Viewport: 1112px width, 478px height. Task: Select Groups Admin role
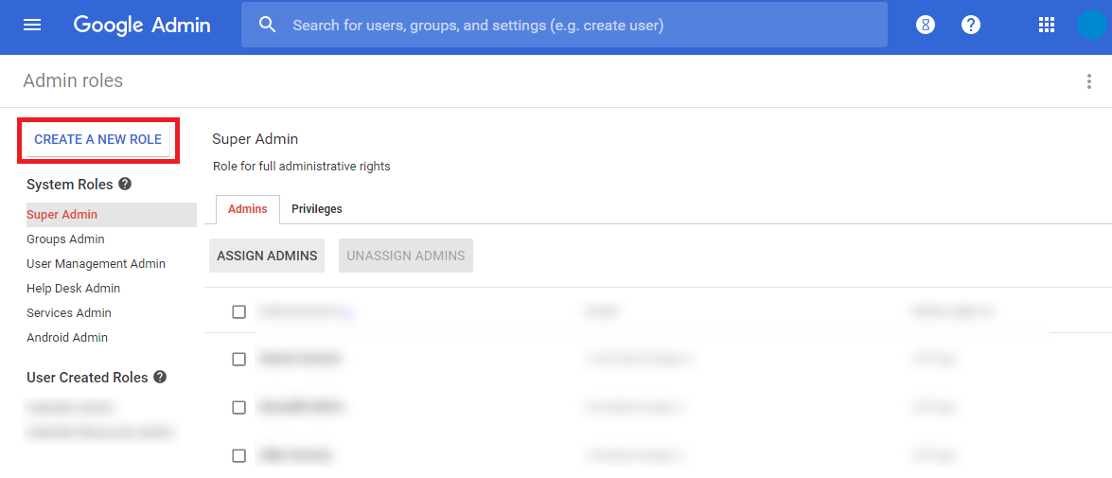(x=65, y=239)
